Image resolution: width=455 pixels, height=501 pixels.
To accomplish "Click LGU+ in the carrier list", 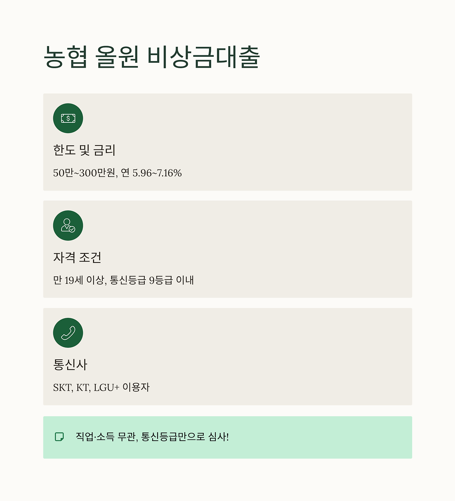I will click(x=106, y=387).
